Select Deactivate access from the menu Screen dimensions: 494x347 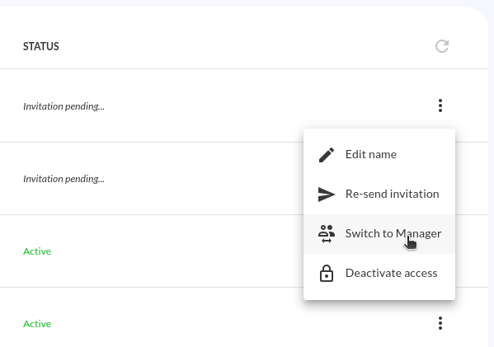pyautogui.click(x=379, y=274)
